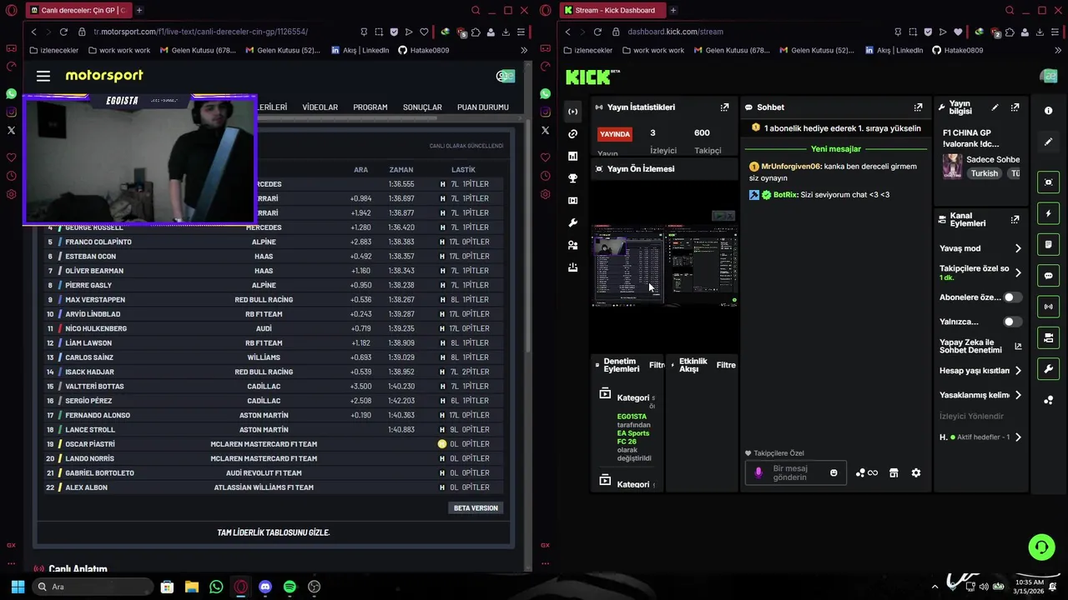
Task: Open the analytics chart icon in Kick sidebar
Action: click(x=572, y=156)
